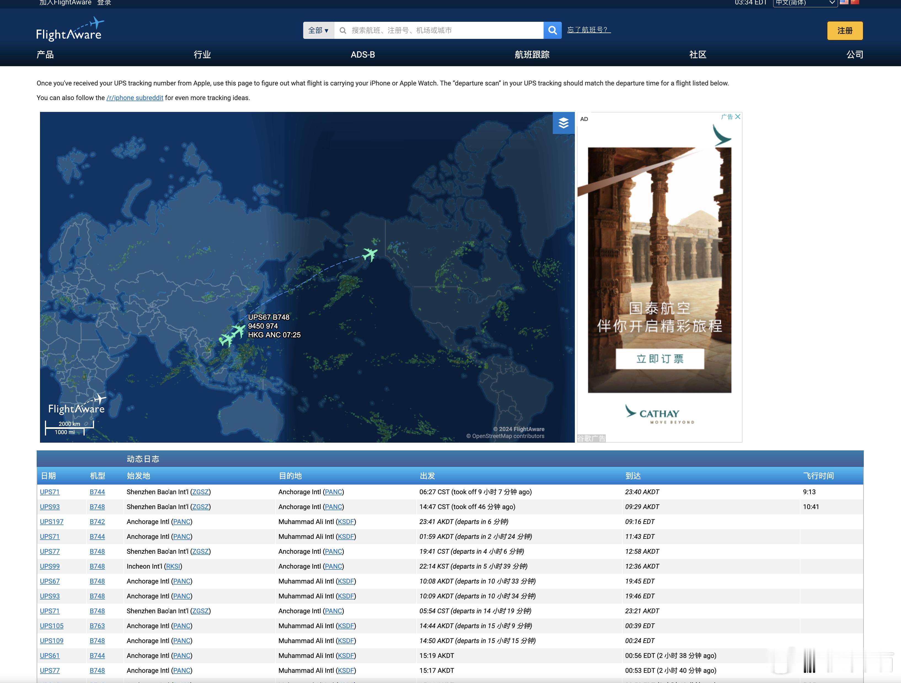901x683 pixels.
Task: Click B742 aircraft type link
Action: coord(97,522)
